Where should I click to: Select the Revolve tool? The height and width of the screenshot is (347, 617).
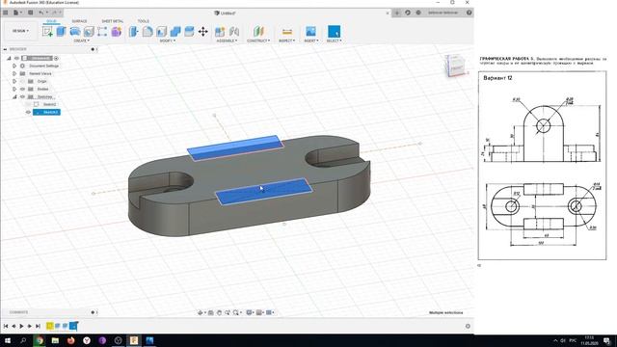click(x=75, y=32)
